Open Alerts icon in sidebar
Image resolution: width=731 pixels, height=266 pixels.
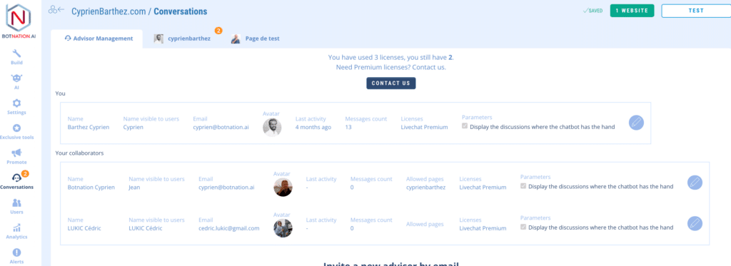tap(17, 253)
